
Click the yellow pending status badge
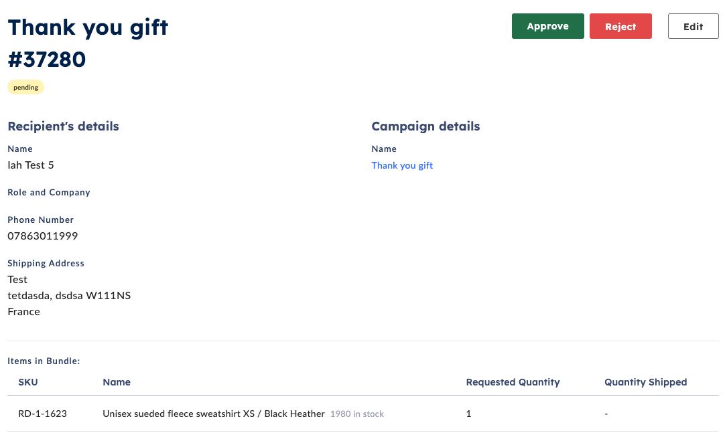25,87
